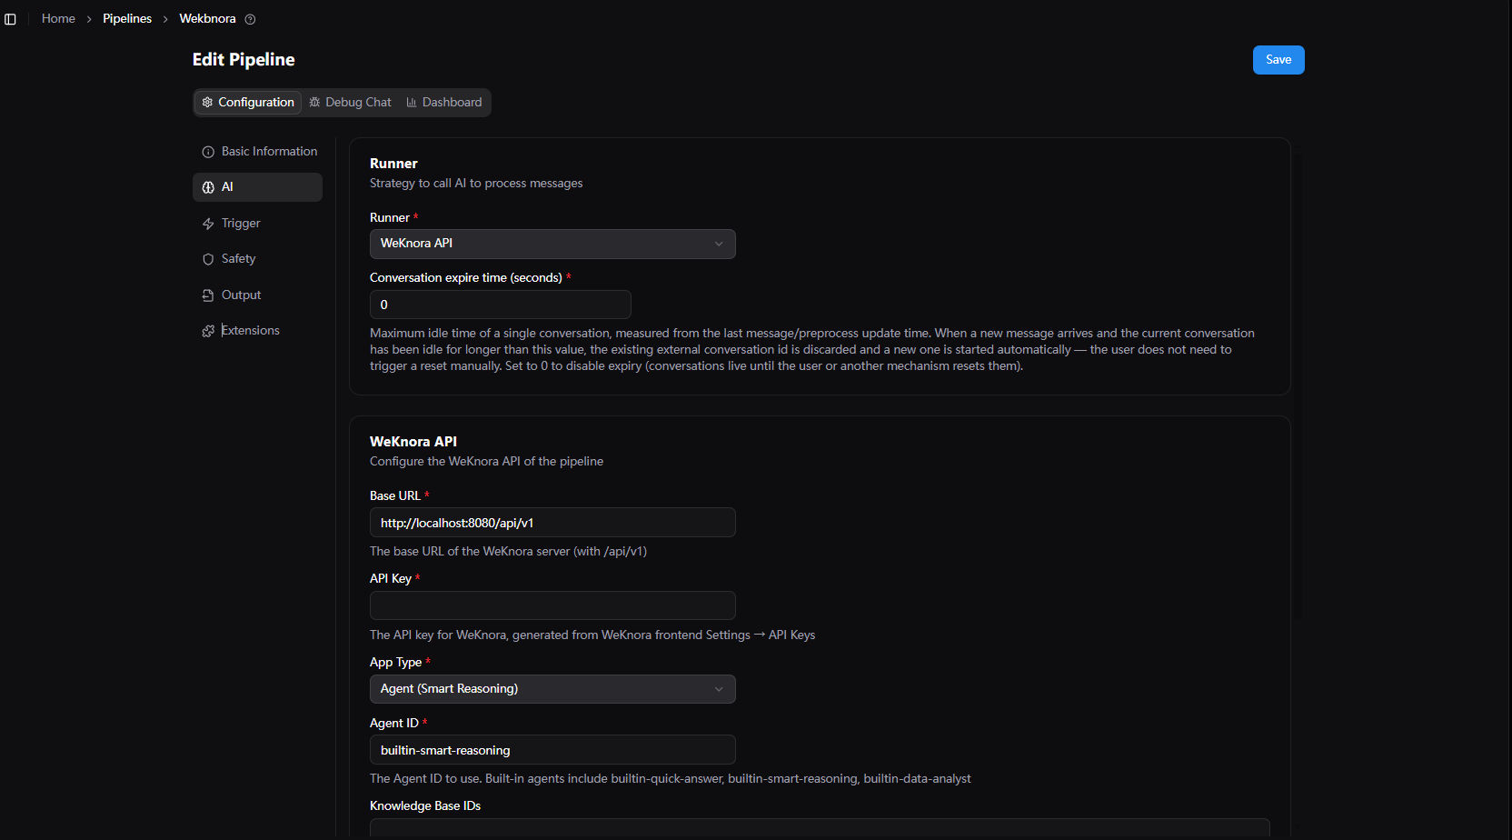Switch to the Debug Chat tab

[x=351, y=103]
